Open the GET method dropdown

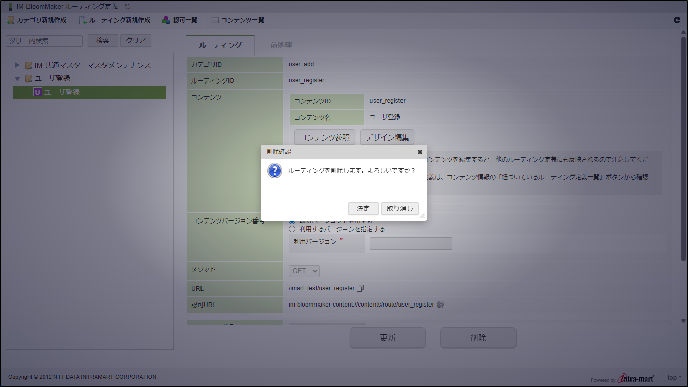pos(304,271)
